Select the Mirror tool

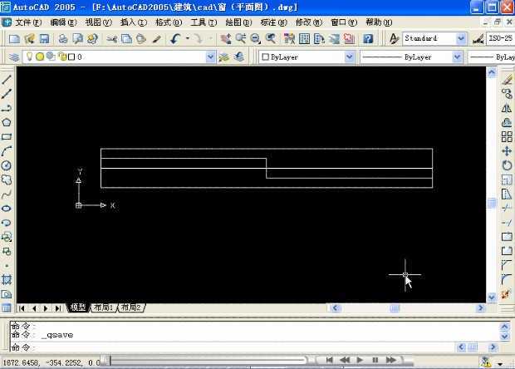507,108
